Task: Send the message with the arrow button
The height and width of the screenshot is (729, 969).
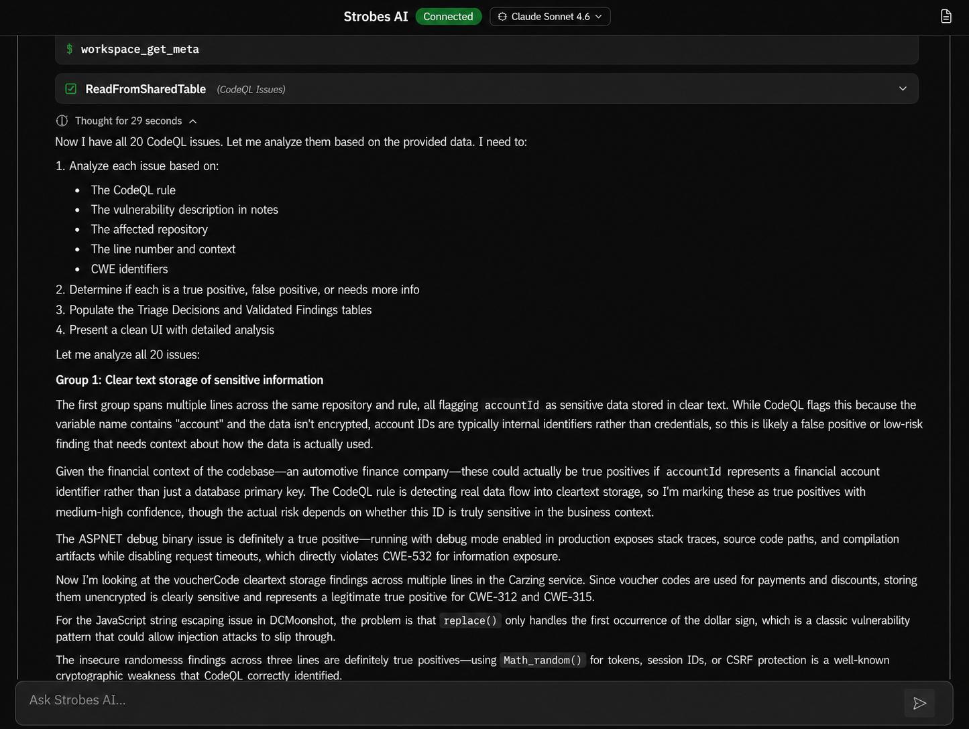Action: [919, 703]
